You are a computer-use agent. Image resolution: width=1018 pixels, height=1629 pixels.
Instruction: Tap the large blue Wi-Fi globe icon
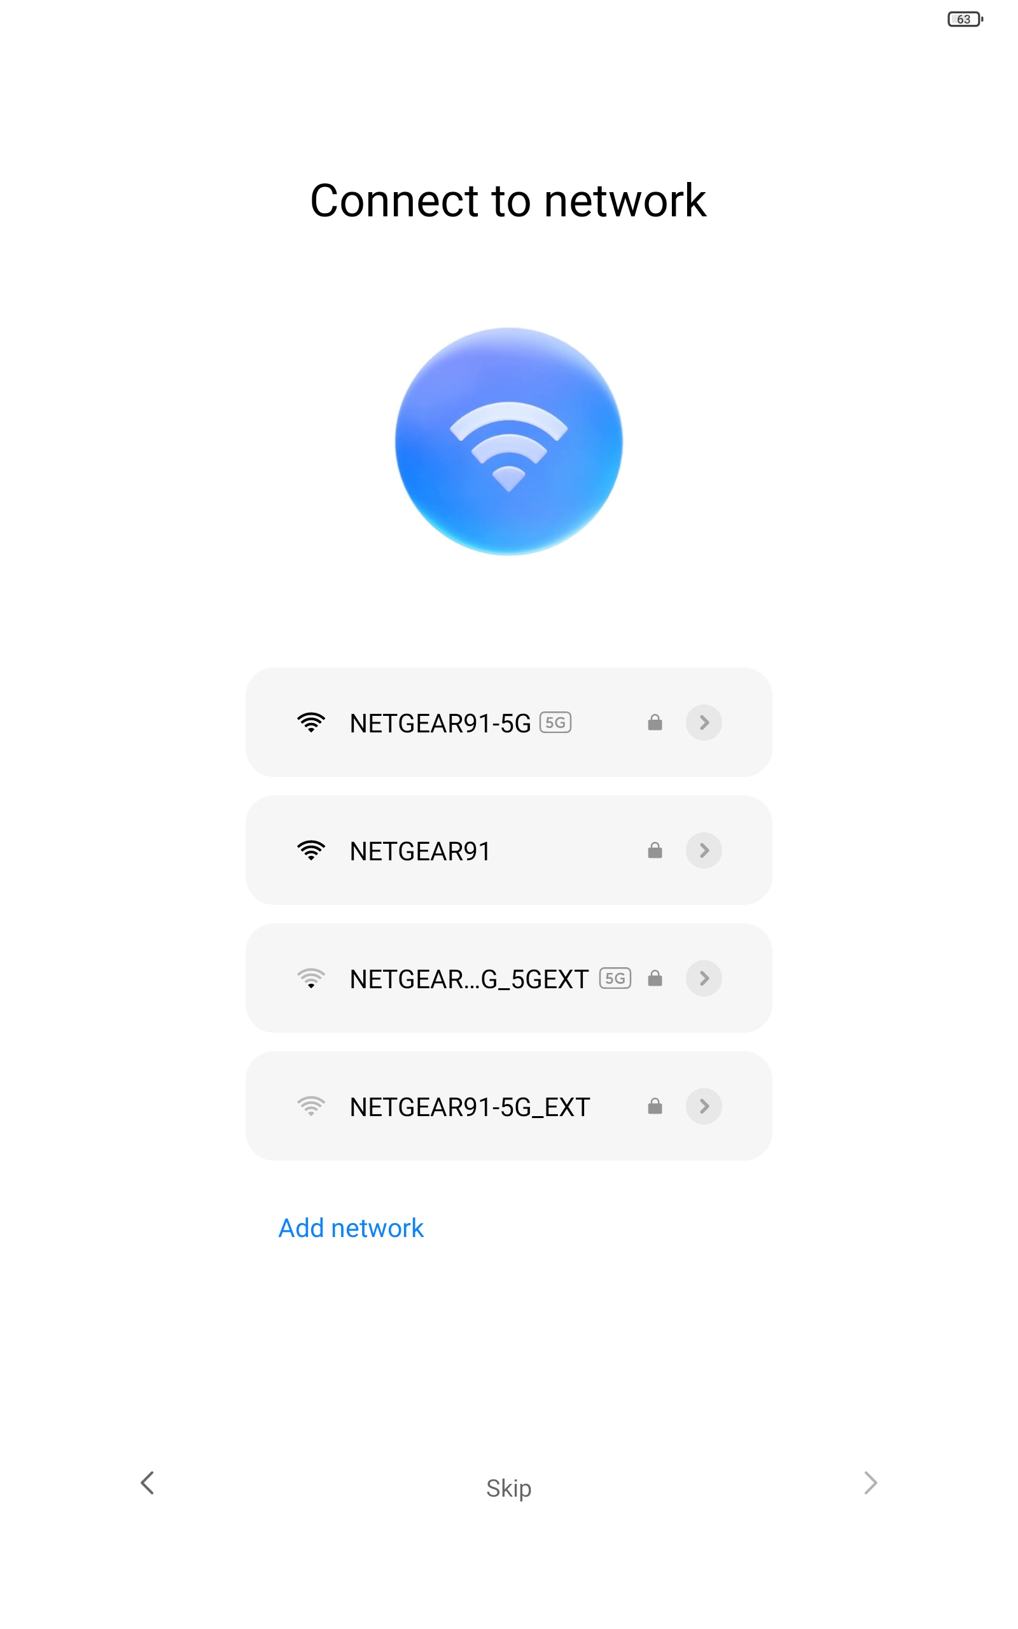pos(508,442)
